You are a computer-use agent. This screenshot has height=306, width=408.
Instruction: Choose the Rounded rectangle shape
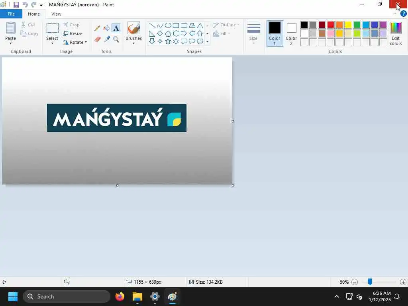click(184, 25)
